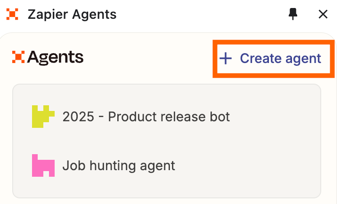341x204 pixels.
Task: Click the Agents logo icon
Action: tap(18, 57)
